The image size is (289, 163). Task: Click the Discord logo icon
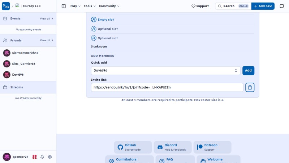point(160,147)
